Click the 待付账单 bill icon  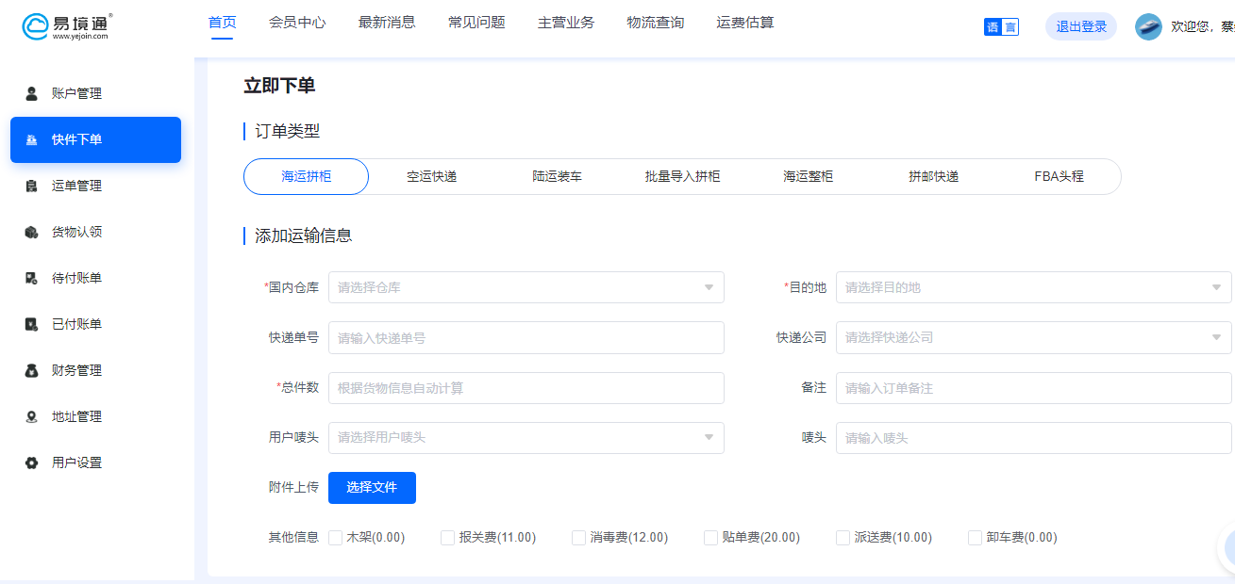pyautogui.click(x=31, y=278)
